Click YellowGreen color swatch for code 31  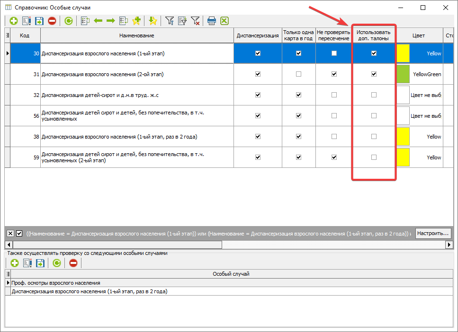[403, 74]
